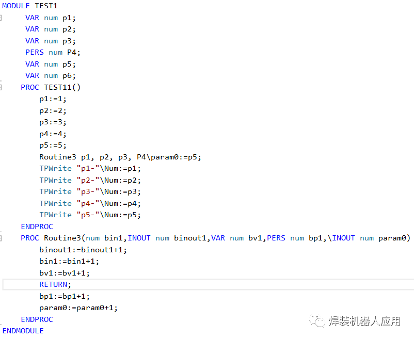Select the line VAR num p3;
The height and width of the screenshot is (339, 414).
(51, 41)
